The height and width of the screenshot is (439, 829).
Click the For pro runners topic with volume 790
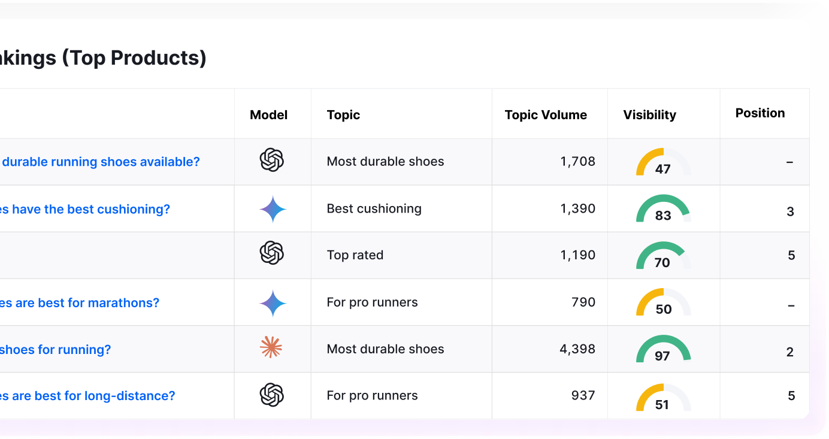pyautogui.click(x=372, y=302)
